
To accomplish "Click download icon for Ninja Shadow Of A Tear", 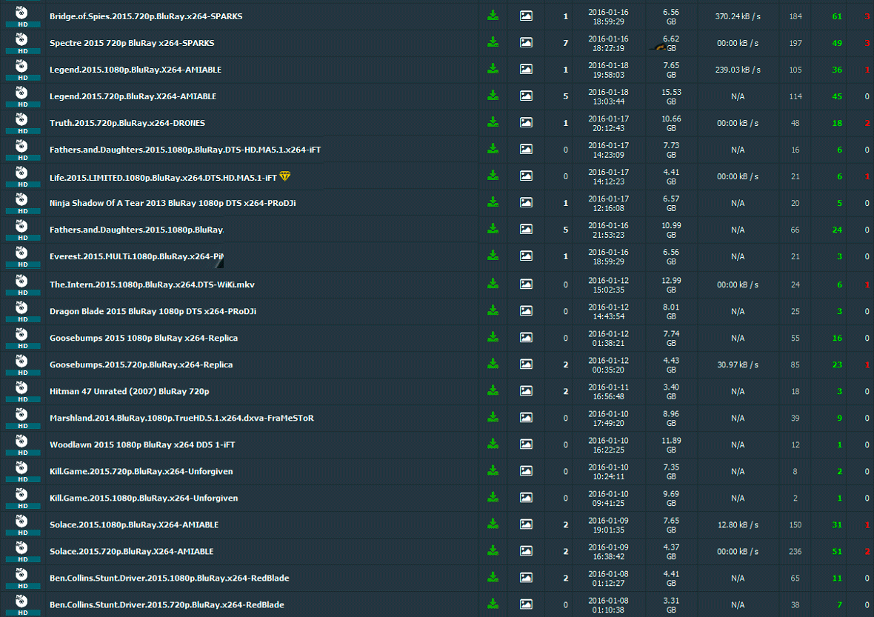I will click(x=493, y=202).
